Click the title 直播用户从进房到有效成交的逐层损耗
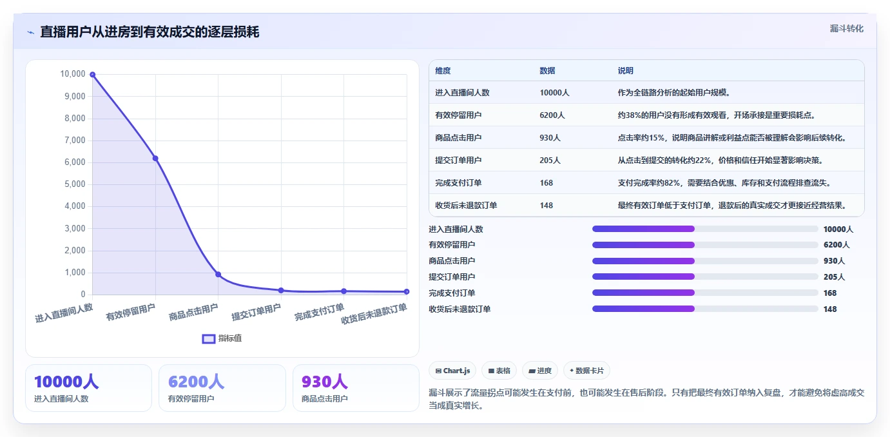Viewport: 890px width, 437px height. point(150,32)
